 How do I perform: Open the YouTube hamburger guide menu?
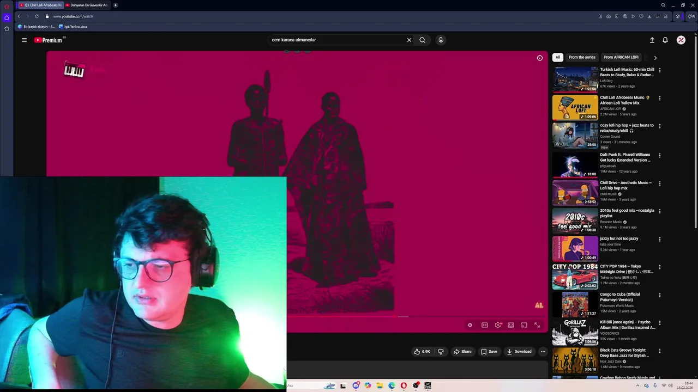24,40
